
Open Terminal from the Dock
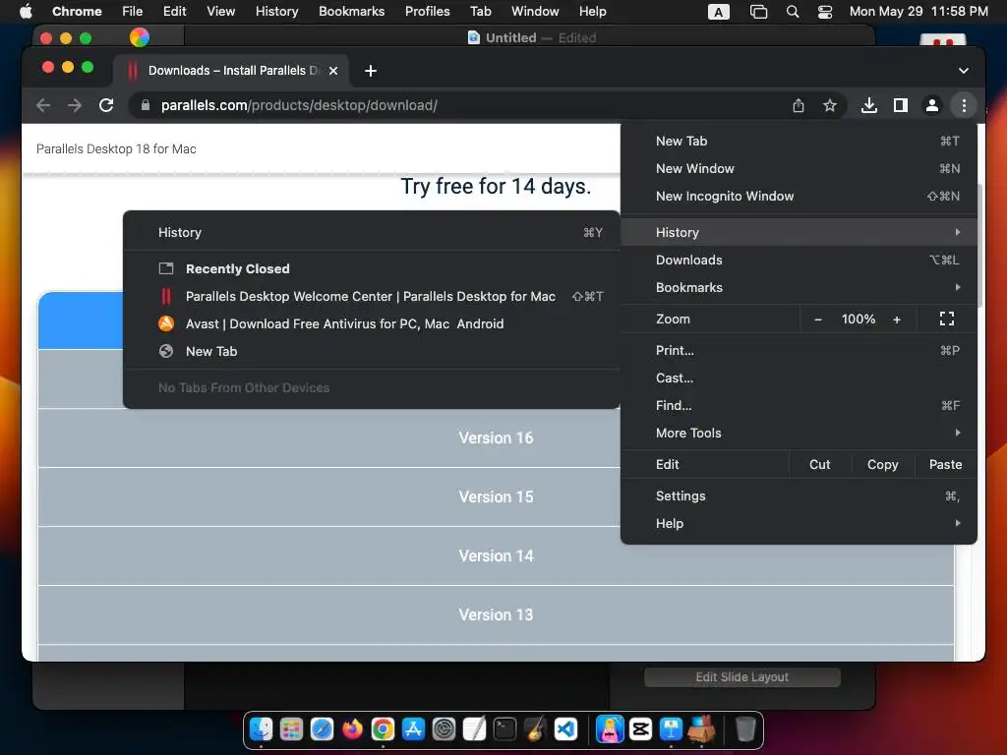coord(504,729)
